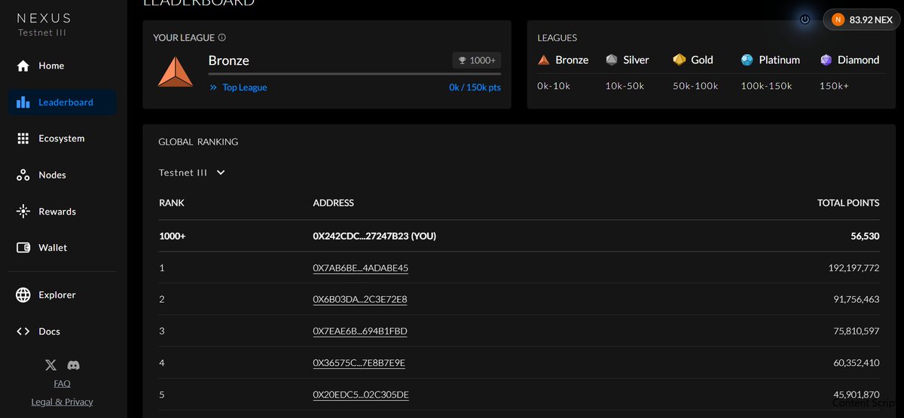Click the 150k+ Diamond range text
The width and height of the screenshot is (904, 418).
tap(834, 86)
